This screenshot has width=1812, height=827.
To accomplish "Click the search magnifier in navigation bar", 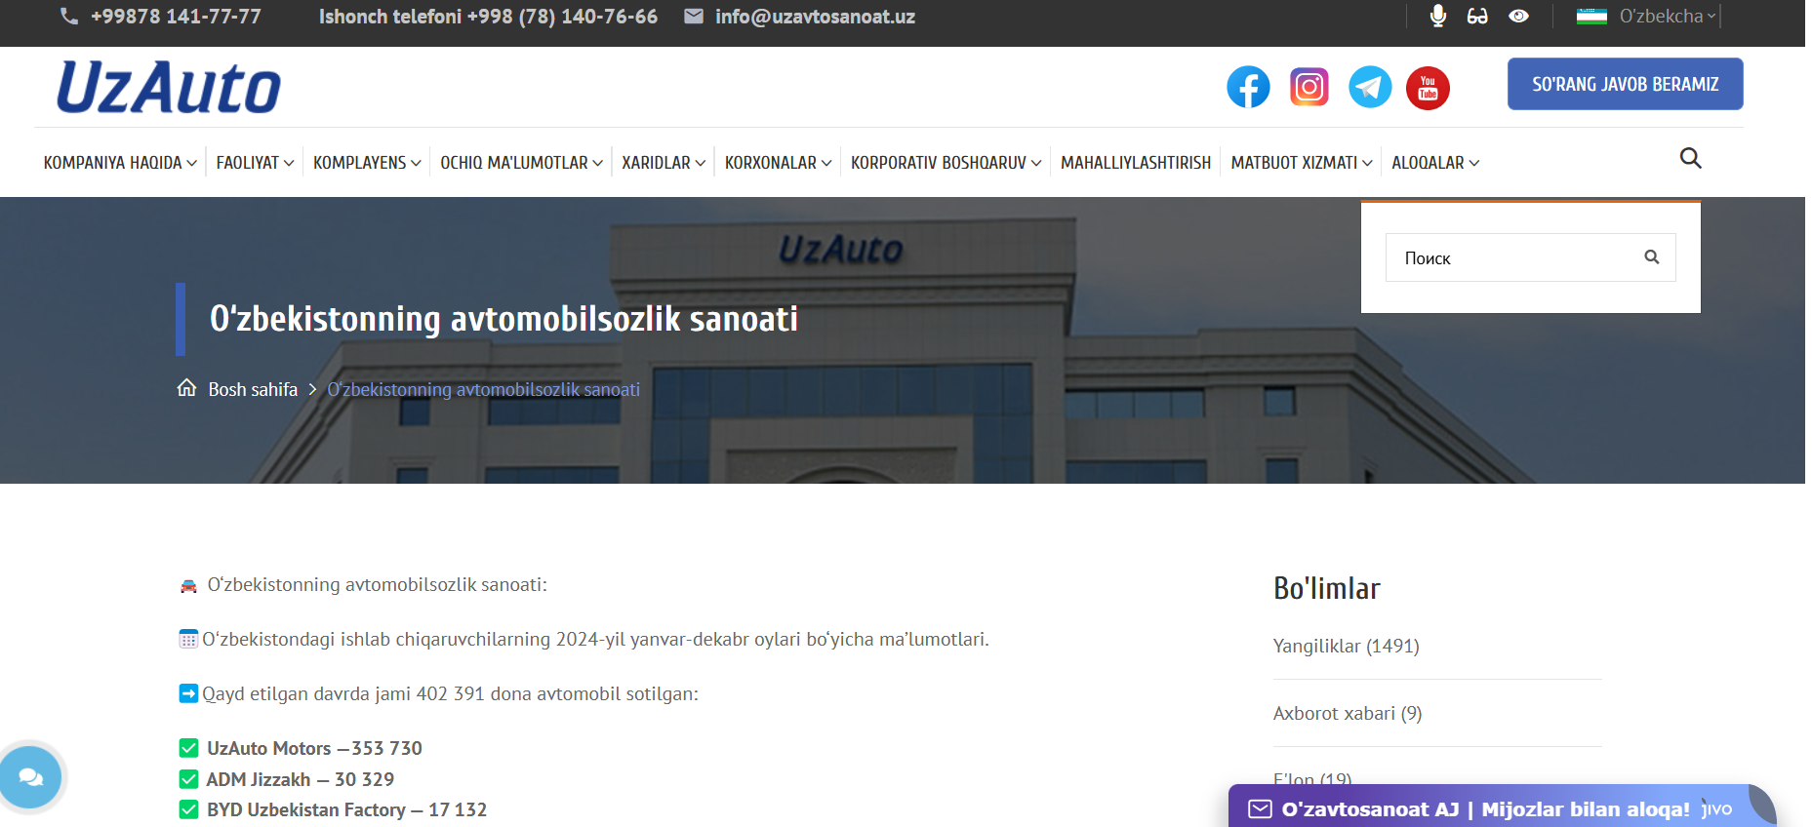I will pos(1690,158).
